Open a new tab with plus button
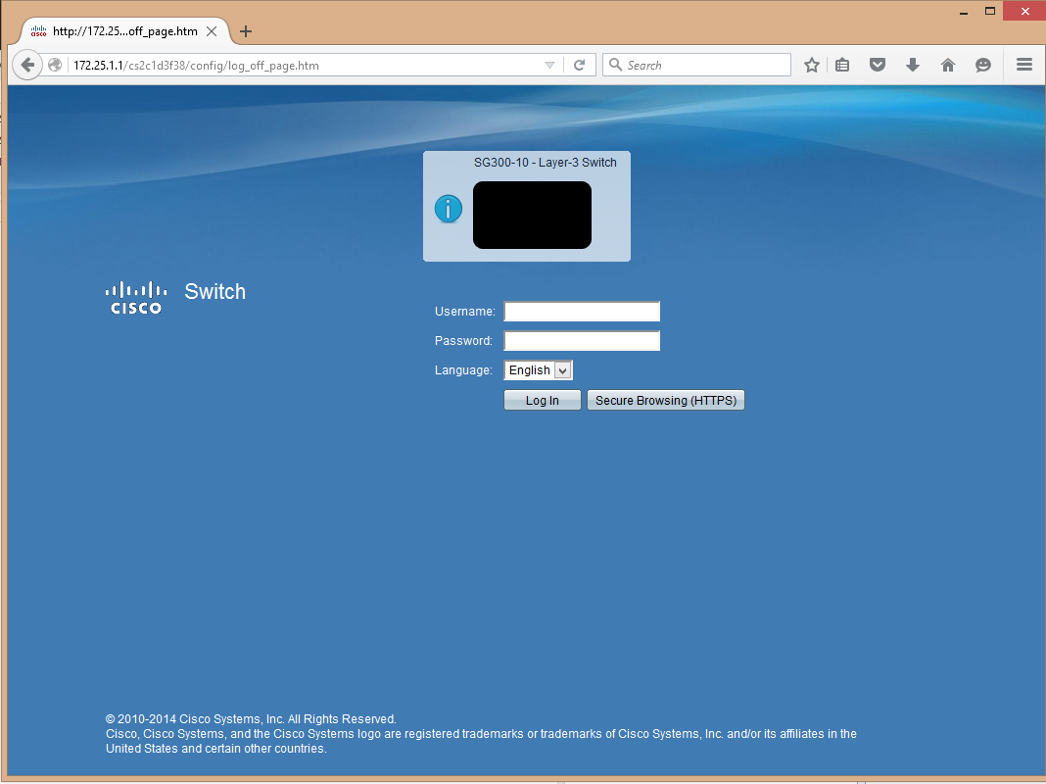This screenshot has height=784, width=1046. pos(246,31)
